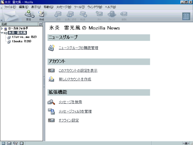This screenshot has width=193, height=145.
Task: Click the 氷炎 雷光風 account icon
Action: coord(6,33)
